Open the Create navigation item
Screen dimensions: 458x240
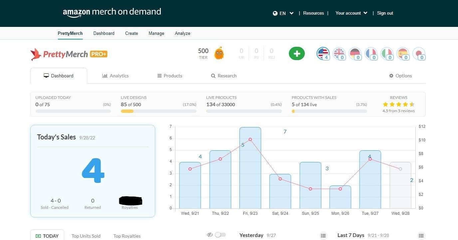(x=131, y=33)
